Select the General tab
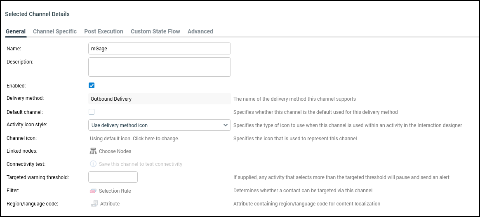Image resolution: width=480 pixels, height=217 pixels. (16, 31)
